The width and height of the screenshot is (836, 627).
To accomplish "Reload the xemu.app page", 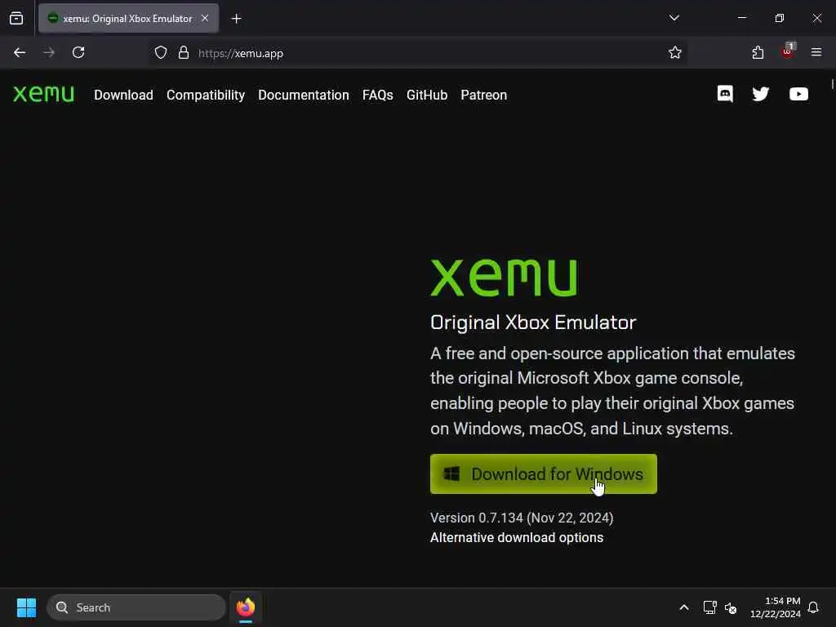I will [x=78, y=53].
